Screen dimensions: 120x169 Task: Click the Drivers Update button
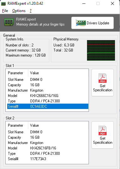[92, 23]
